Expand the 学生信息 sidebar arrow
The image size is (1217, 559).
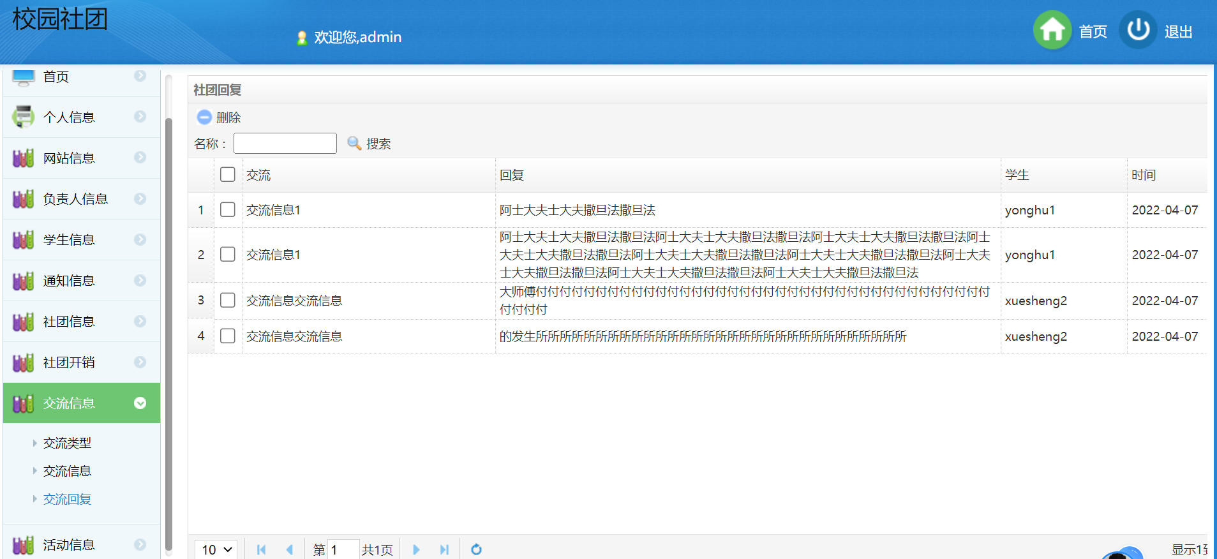140,239
